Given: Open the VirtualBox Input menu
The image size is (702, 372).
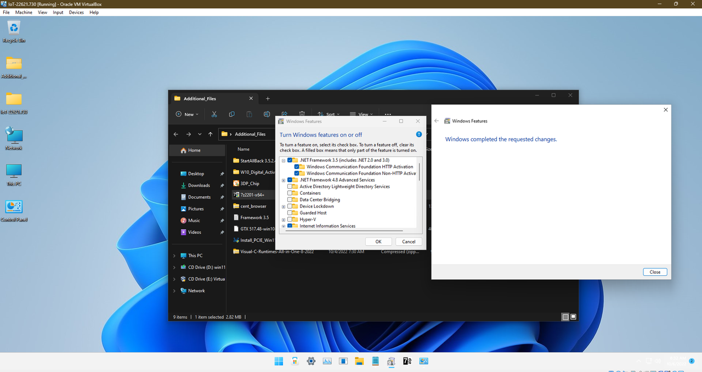Looking at the screenshot, I should [x=58, y=12].
